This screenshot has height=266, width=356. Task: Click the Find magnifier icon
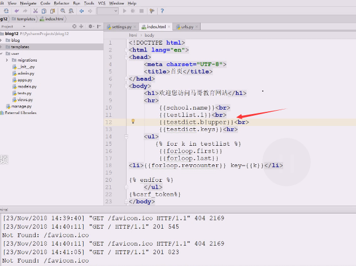click(63, 11)
